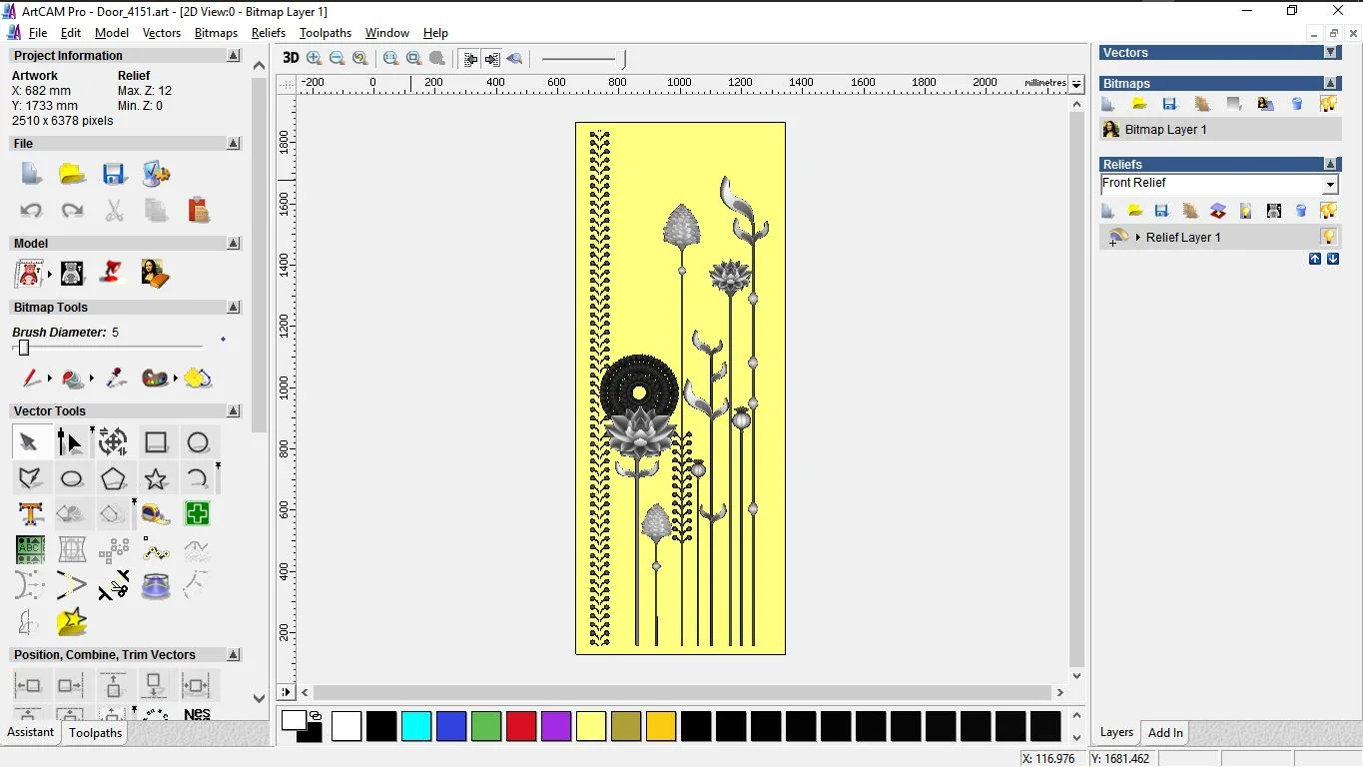Click the Zoom In magnifier in toolbar
Screen dimensions: 1363x767
(315, 58)
